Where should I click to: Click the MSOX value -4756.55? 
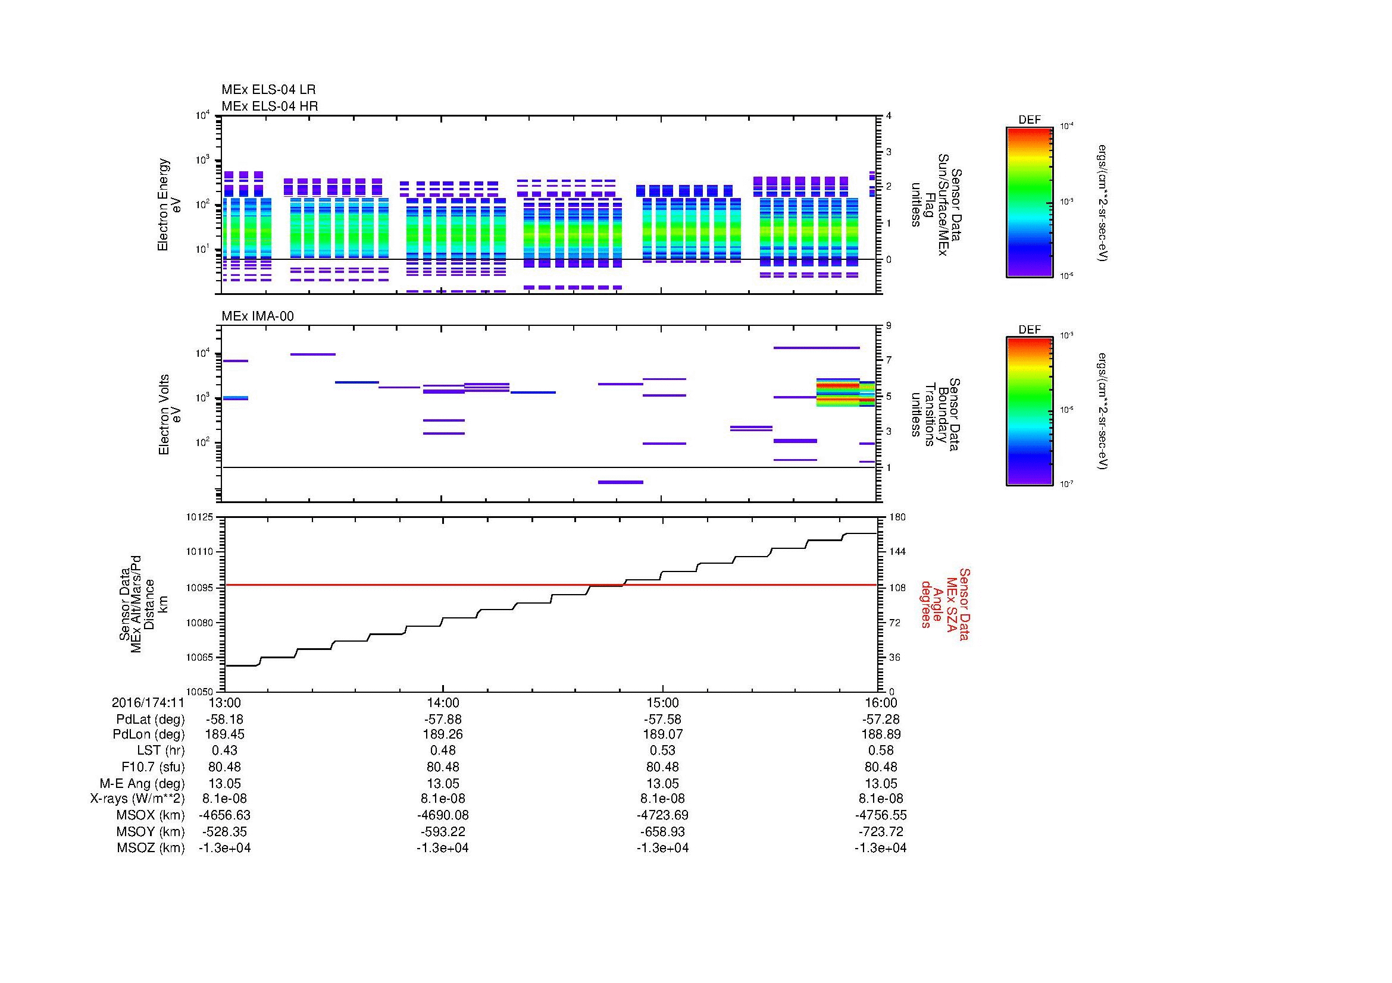coord(881,815)
